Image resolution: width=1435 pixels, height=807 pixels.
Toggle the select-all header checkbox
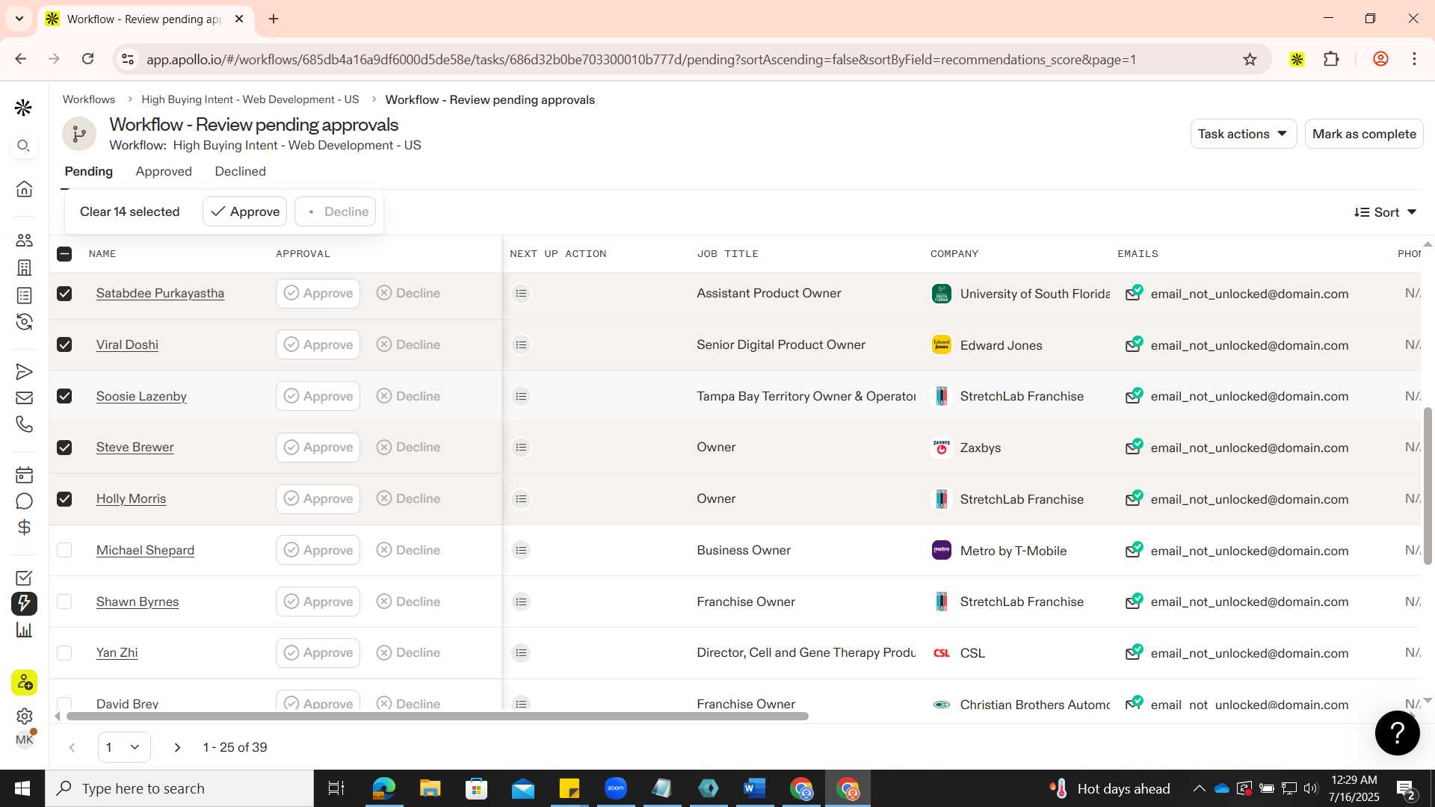click(x=64, y=254)
